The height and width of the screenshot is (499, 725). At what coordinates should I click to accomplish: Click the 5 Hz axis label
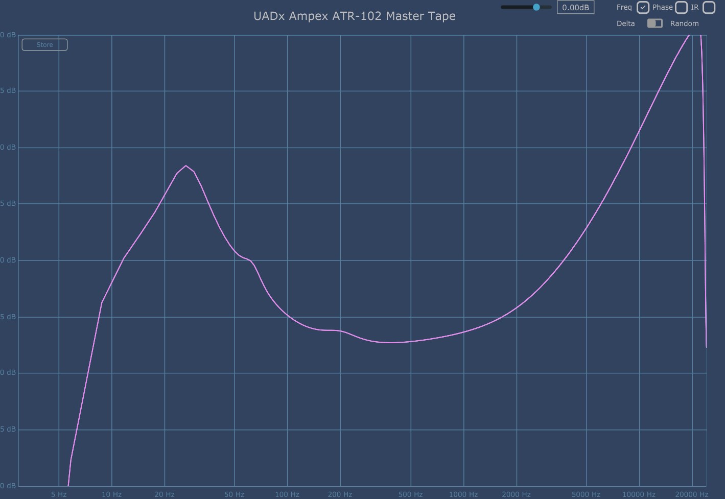point(59,494)
